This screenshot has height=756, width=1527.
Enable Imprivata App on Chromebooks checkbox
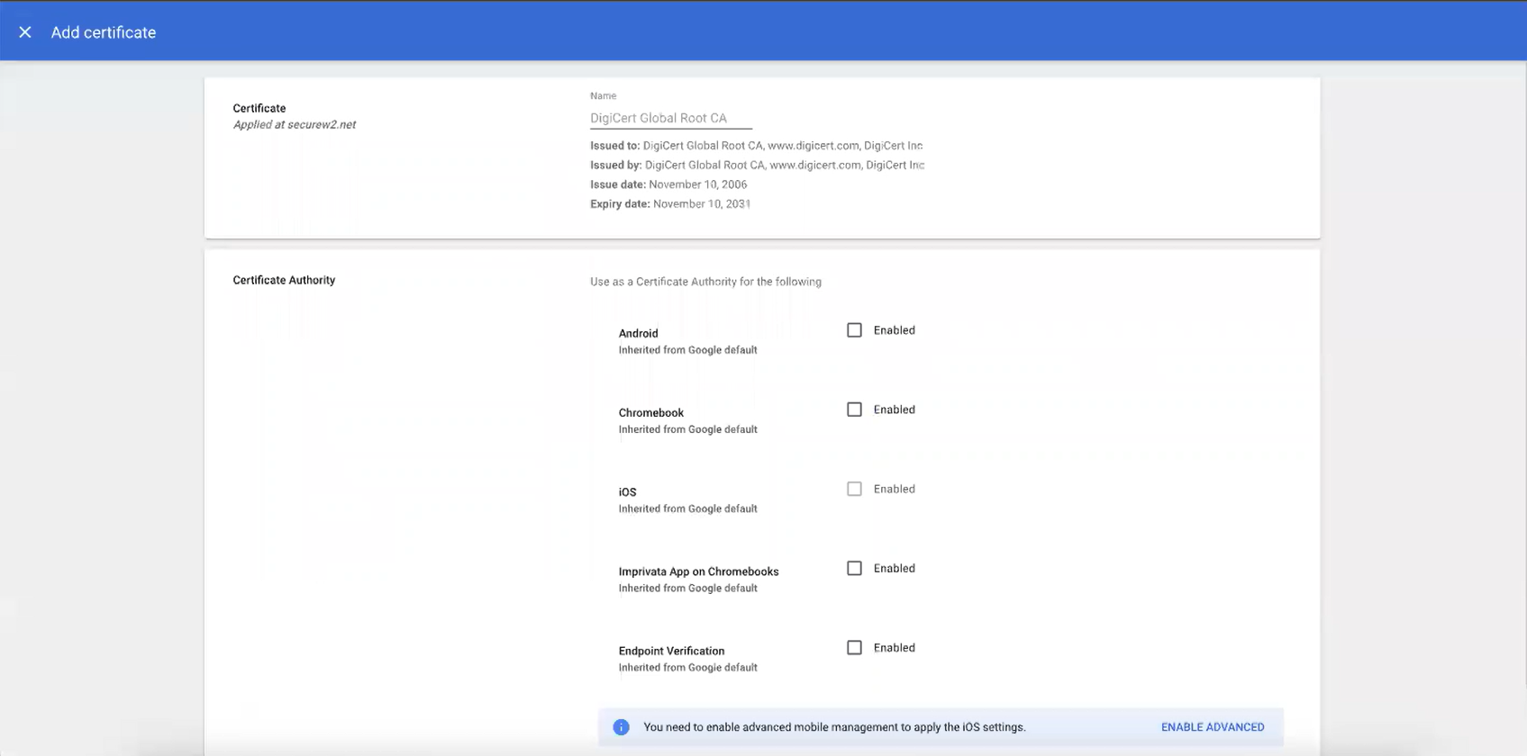854,568
